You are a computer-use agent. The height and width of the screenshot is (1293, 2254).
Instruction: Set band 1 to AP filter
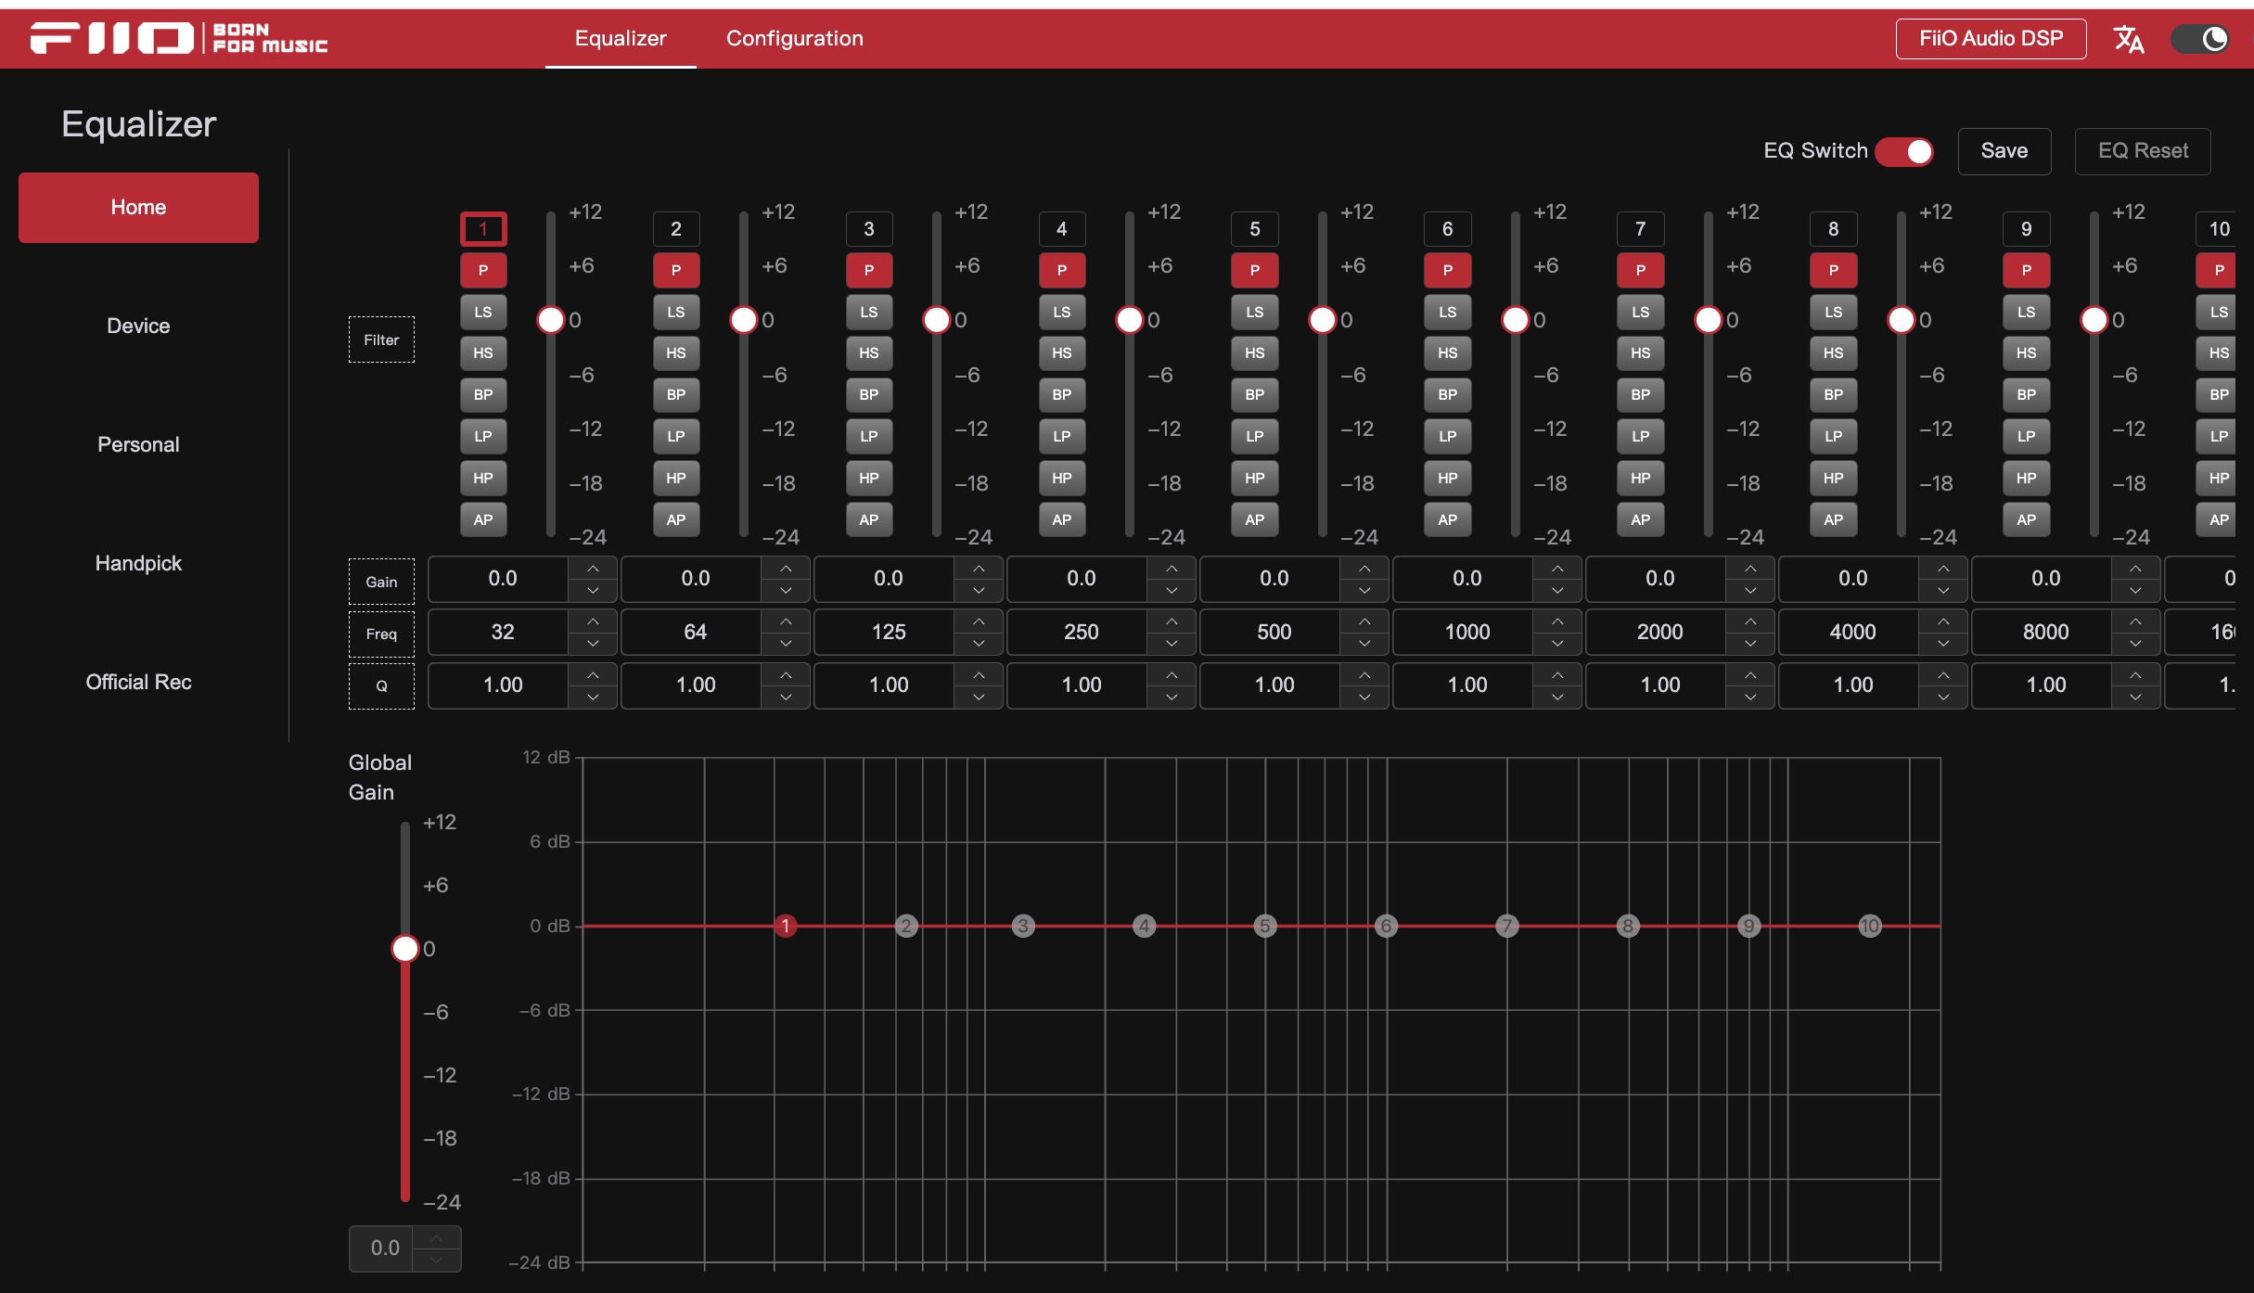pos(483,520)
